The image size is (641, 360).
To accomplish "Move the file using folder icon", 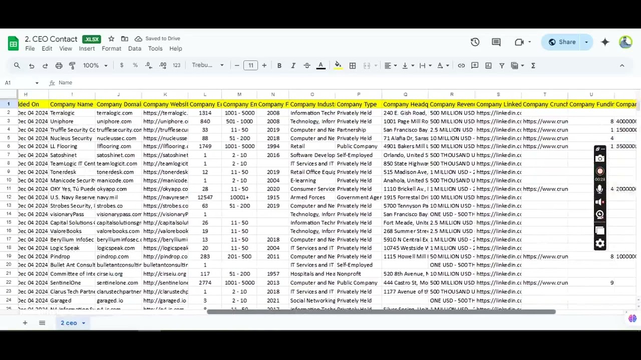I will pos(125,38).
